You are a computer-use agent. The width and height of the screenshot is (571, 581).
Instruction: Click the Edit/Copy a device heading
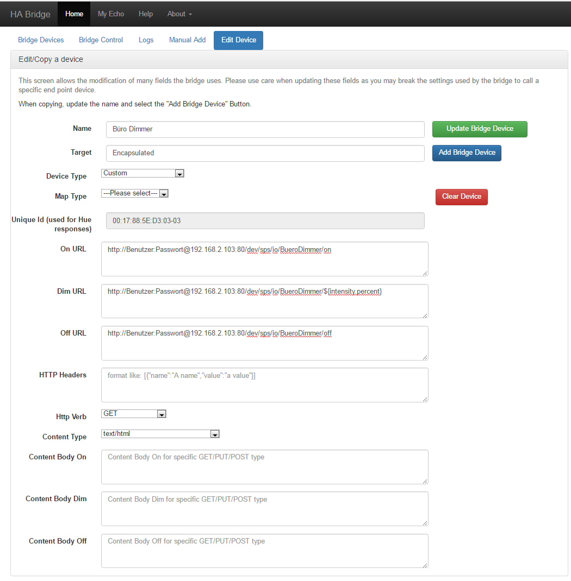click(51, 59)
